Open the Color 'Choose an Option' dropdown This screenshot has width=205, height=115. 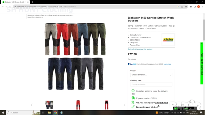click(x=151, y=75)
